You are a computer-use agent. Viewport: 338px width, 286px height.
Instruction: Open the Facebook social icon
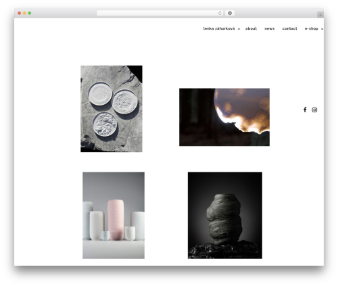[x=305, y=110]
